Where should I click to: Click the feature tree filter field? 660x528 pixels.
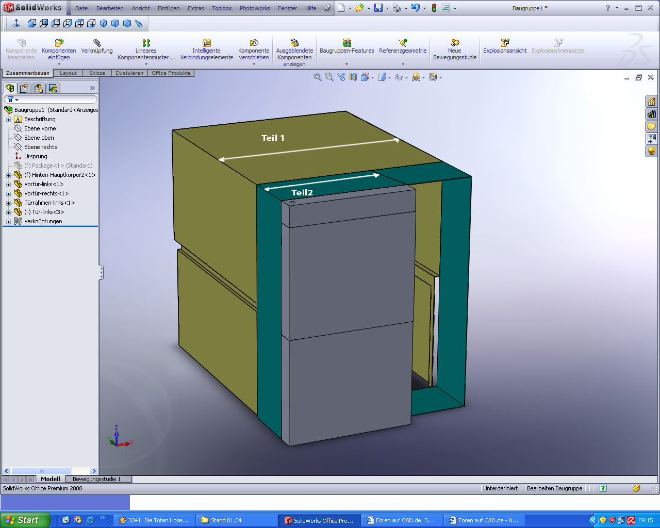pos(56,100)
